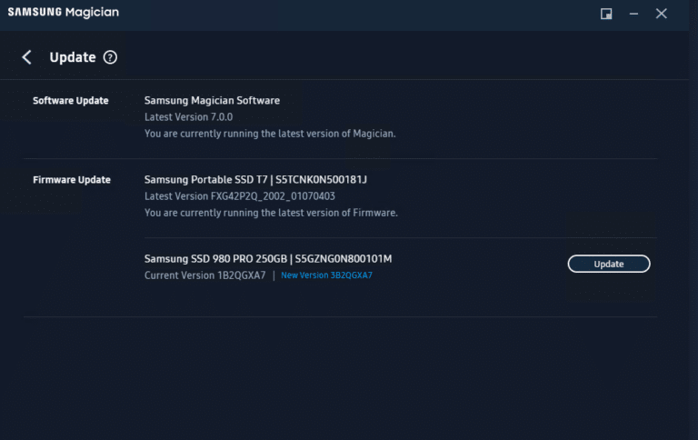Click Current Version 1B2QGXA7 text
698x440 pixels.
pyautogui.click(x=204, y=275)
